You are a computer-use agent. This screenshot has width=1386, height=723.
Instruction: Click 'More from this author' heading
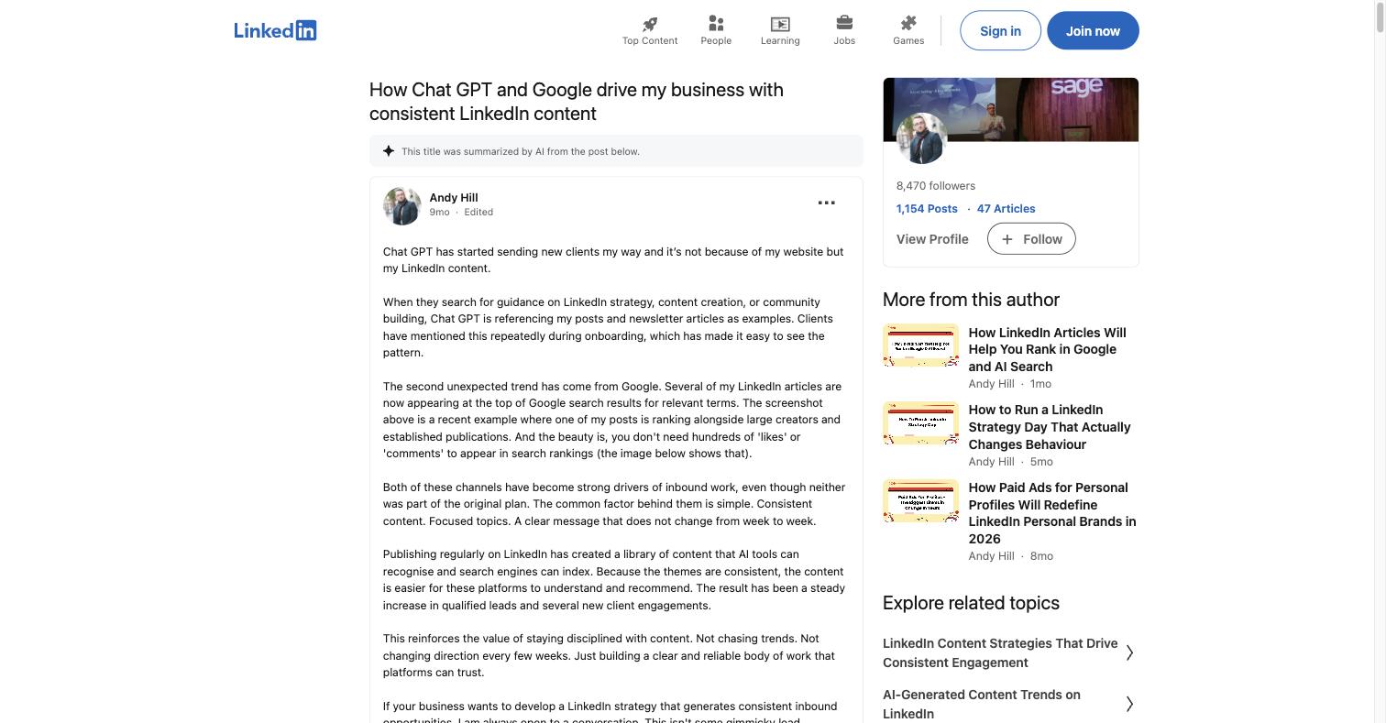tap(971, 300)
